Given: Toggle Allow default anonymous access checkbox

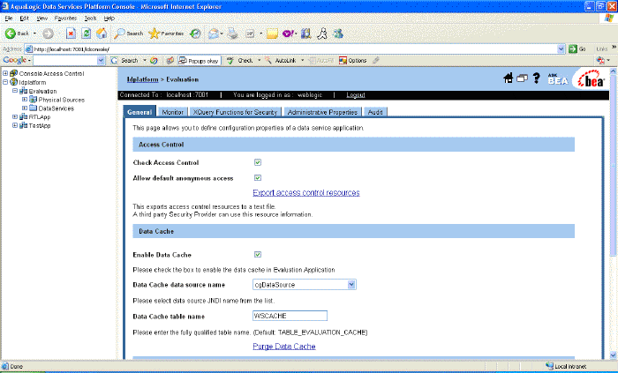Looking at the screenshot, I should pos(258,178).
